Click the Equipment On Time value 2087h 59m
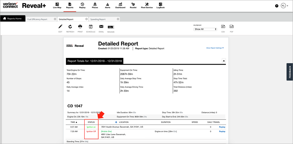 coord(126,74)
